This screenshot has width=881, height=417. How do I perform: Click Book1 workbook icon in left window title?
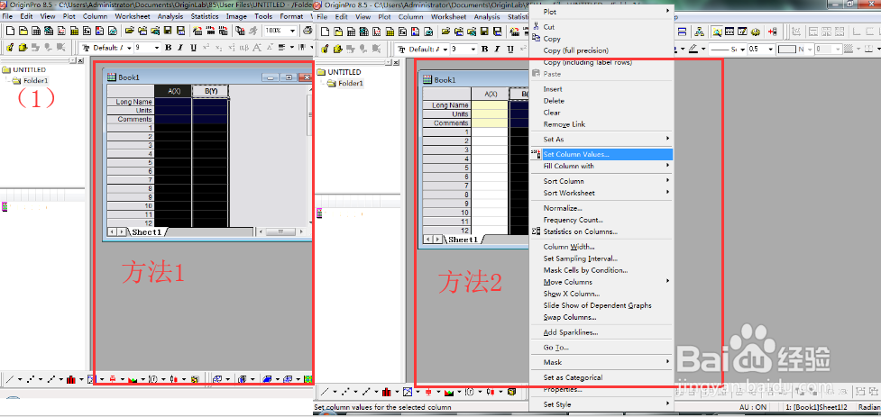(x=112, y=77)
